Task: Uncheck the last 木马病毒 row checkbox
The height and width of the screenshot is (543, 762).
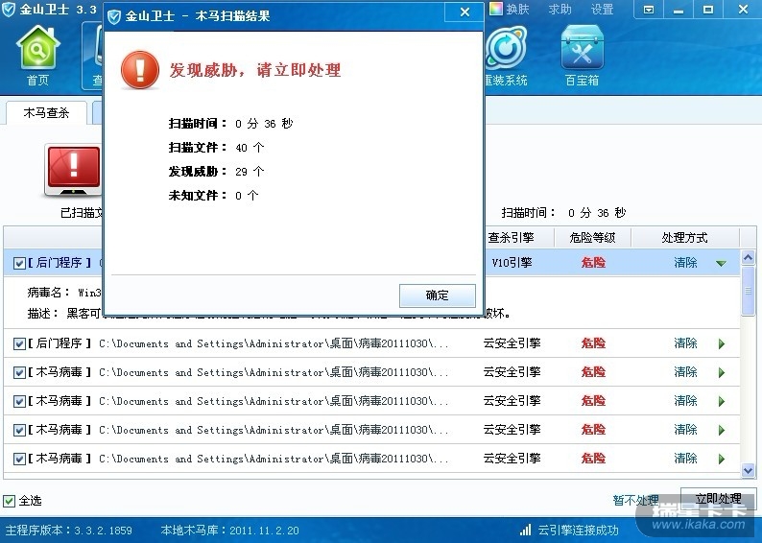Action: [19, 459]
